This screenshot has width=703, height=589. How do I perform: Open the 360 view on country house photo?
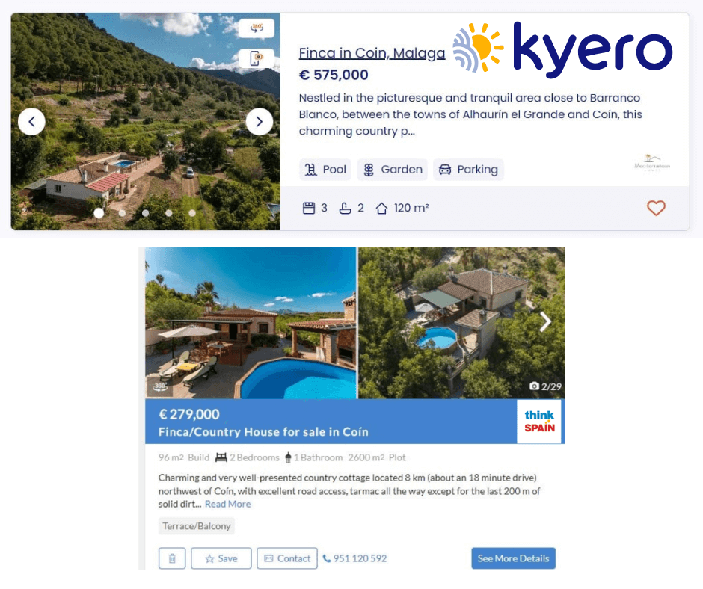tap(160, 386)
